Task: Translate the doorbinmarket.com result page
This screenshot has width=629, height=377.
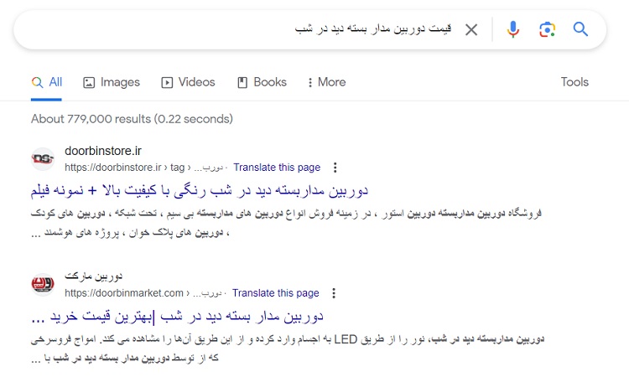Action: 275,293
